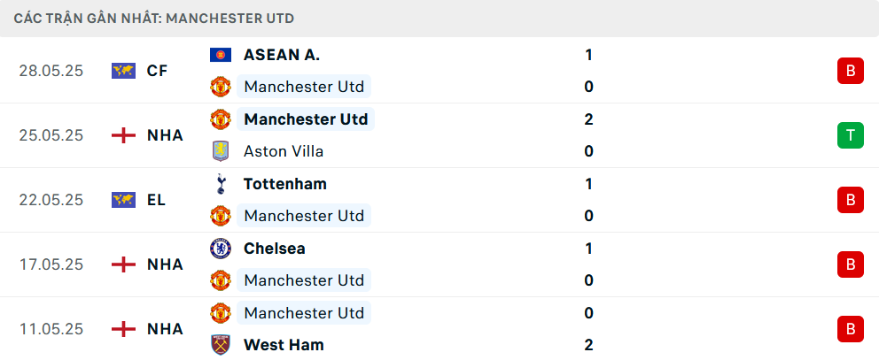Click the world map icon next to CF
Viewport: 879px width, 360px height.
click(x=123, y=71)
